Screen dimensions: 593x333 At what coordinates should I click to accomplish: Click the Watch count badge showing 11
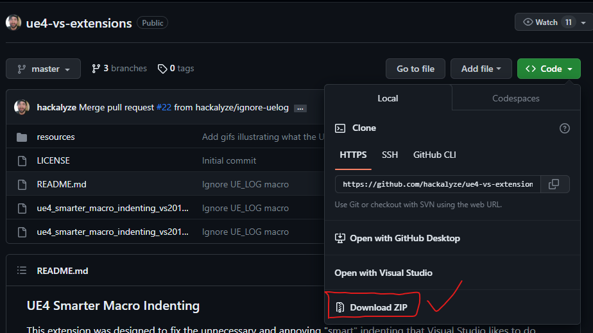pos(569,22)
